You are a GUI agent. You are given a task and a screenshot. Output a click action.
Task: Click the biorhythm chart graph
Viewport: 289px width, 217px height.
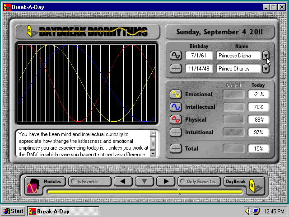tap(87, 83)
